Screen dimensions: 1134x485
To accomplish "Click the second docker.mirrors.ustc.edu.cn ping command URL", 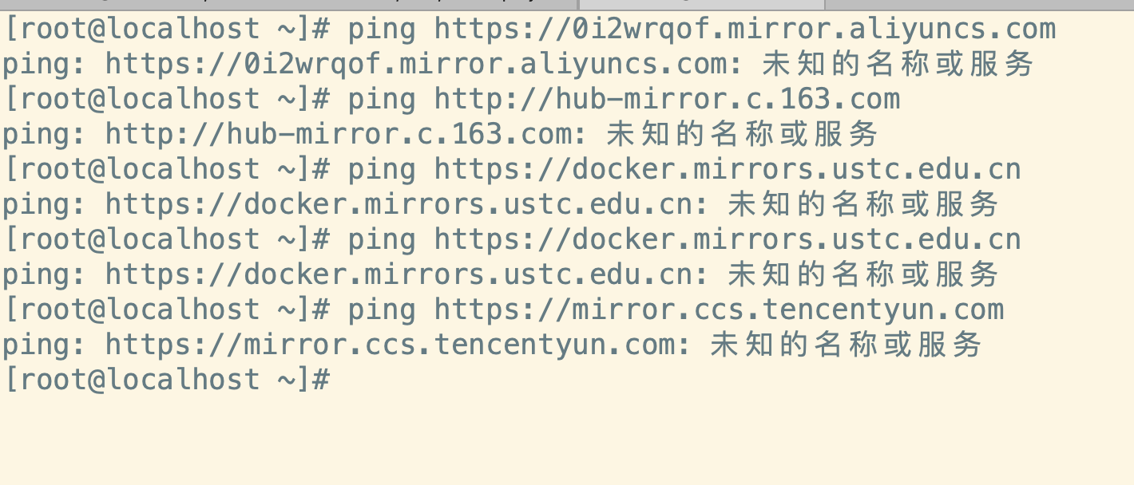I will pyautogui.click(x=728, y=239).
